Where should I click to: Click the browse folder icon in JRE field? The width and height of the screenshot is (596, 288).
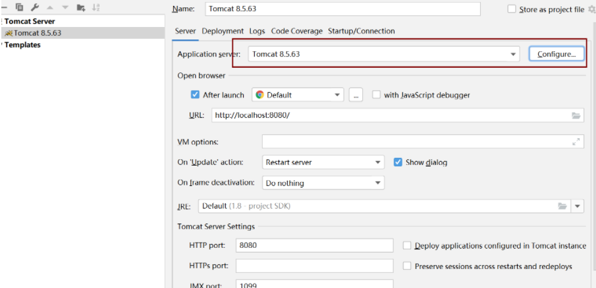(562, 206)
